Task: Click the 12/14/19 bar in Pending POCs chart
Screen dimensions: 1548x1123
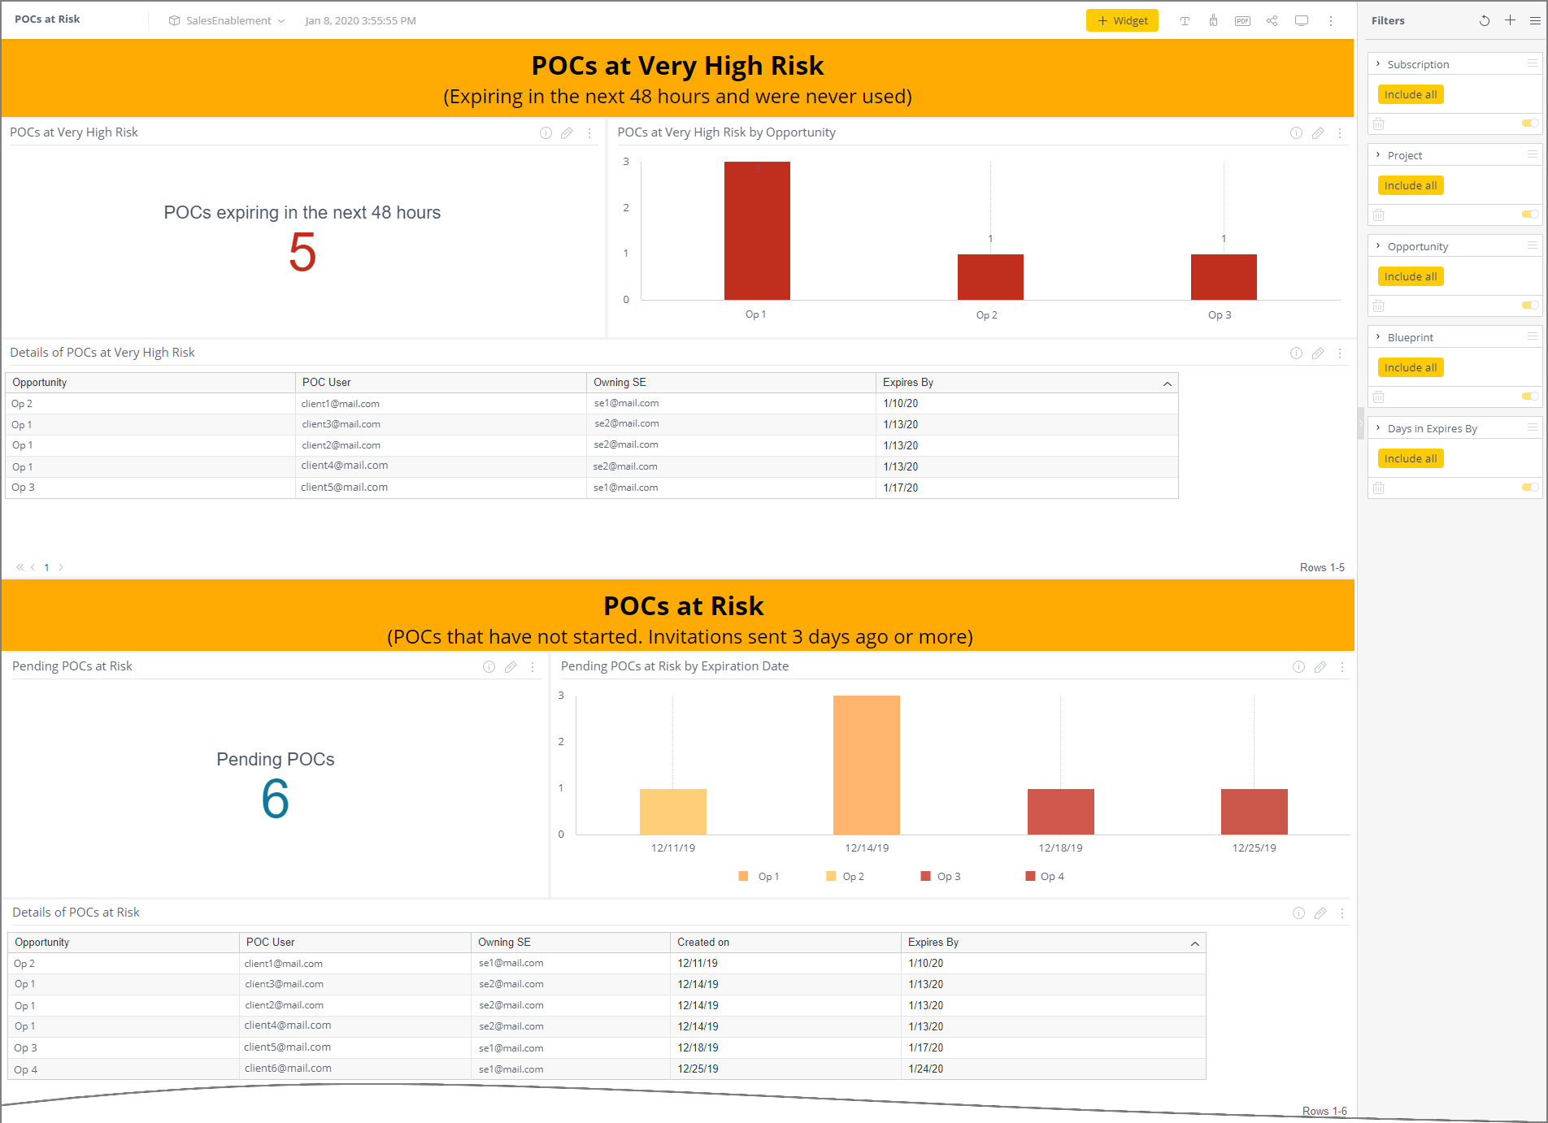Action: 867,765
